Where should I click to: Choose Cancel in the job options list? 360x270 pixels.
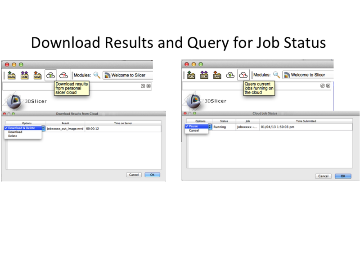click(x=194, y=130)
